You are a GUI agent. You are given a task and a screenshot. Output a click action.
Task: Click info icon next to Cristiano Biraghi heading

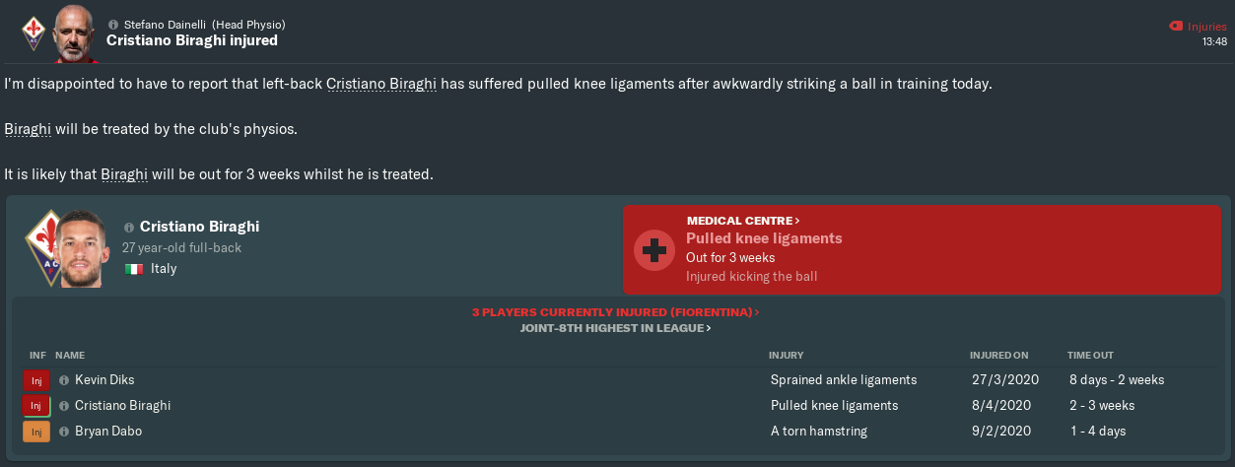pos(128,227)
